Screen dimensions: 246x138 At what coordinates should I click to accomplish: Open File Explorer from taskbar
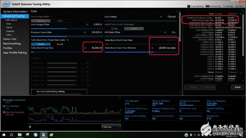coord(20,135)
